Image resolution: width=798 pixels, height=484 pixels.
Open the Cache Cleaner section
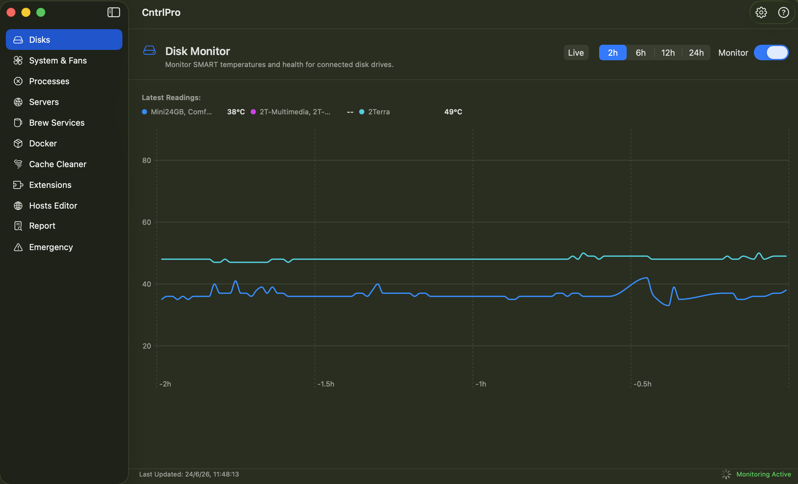click(x=64, y=164)
